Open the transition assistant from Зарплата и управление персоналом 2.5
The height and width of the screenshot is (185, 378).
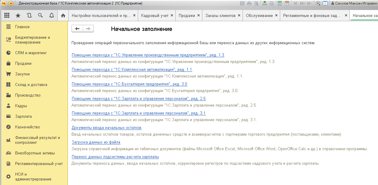click(139, 99)
